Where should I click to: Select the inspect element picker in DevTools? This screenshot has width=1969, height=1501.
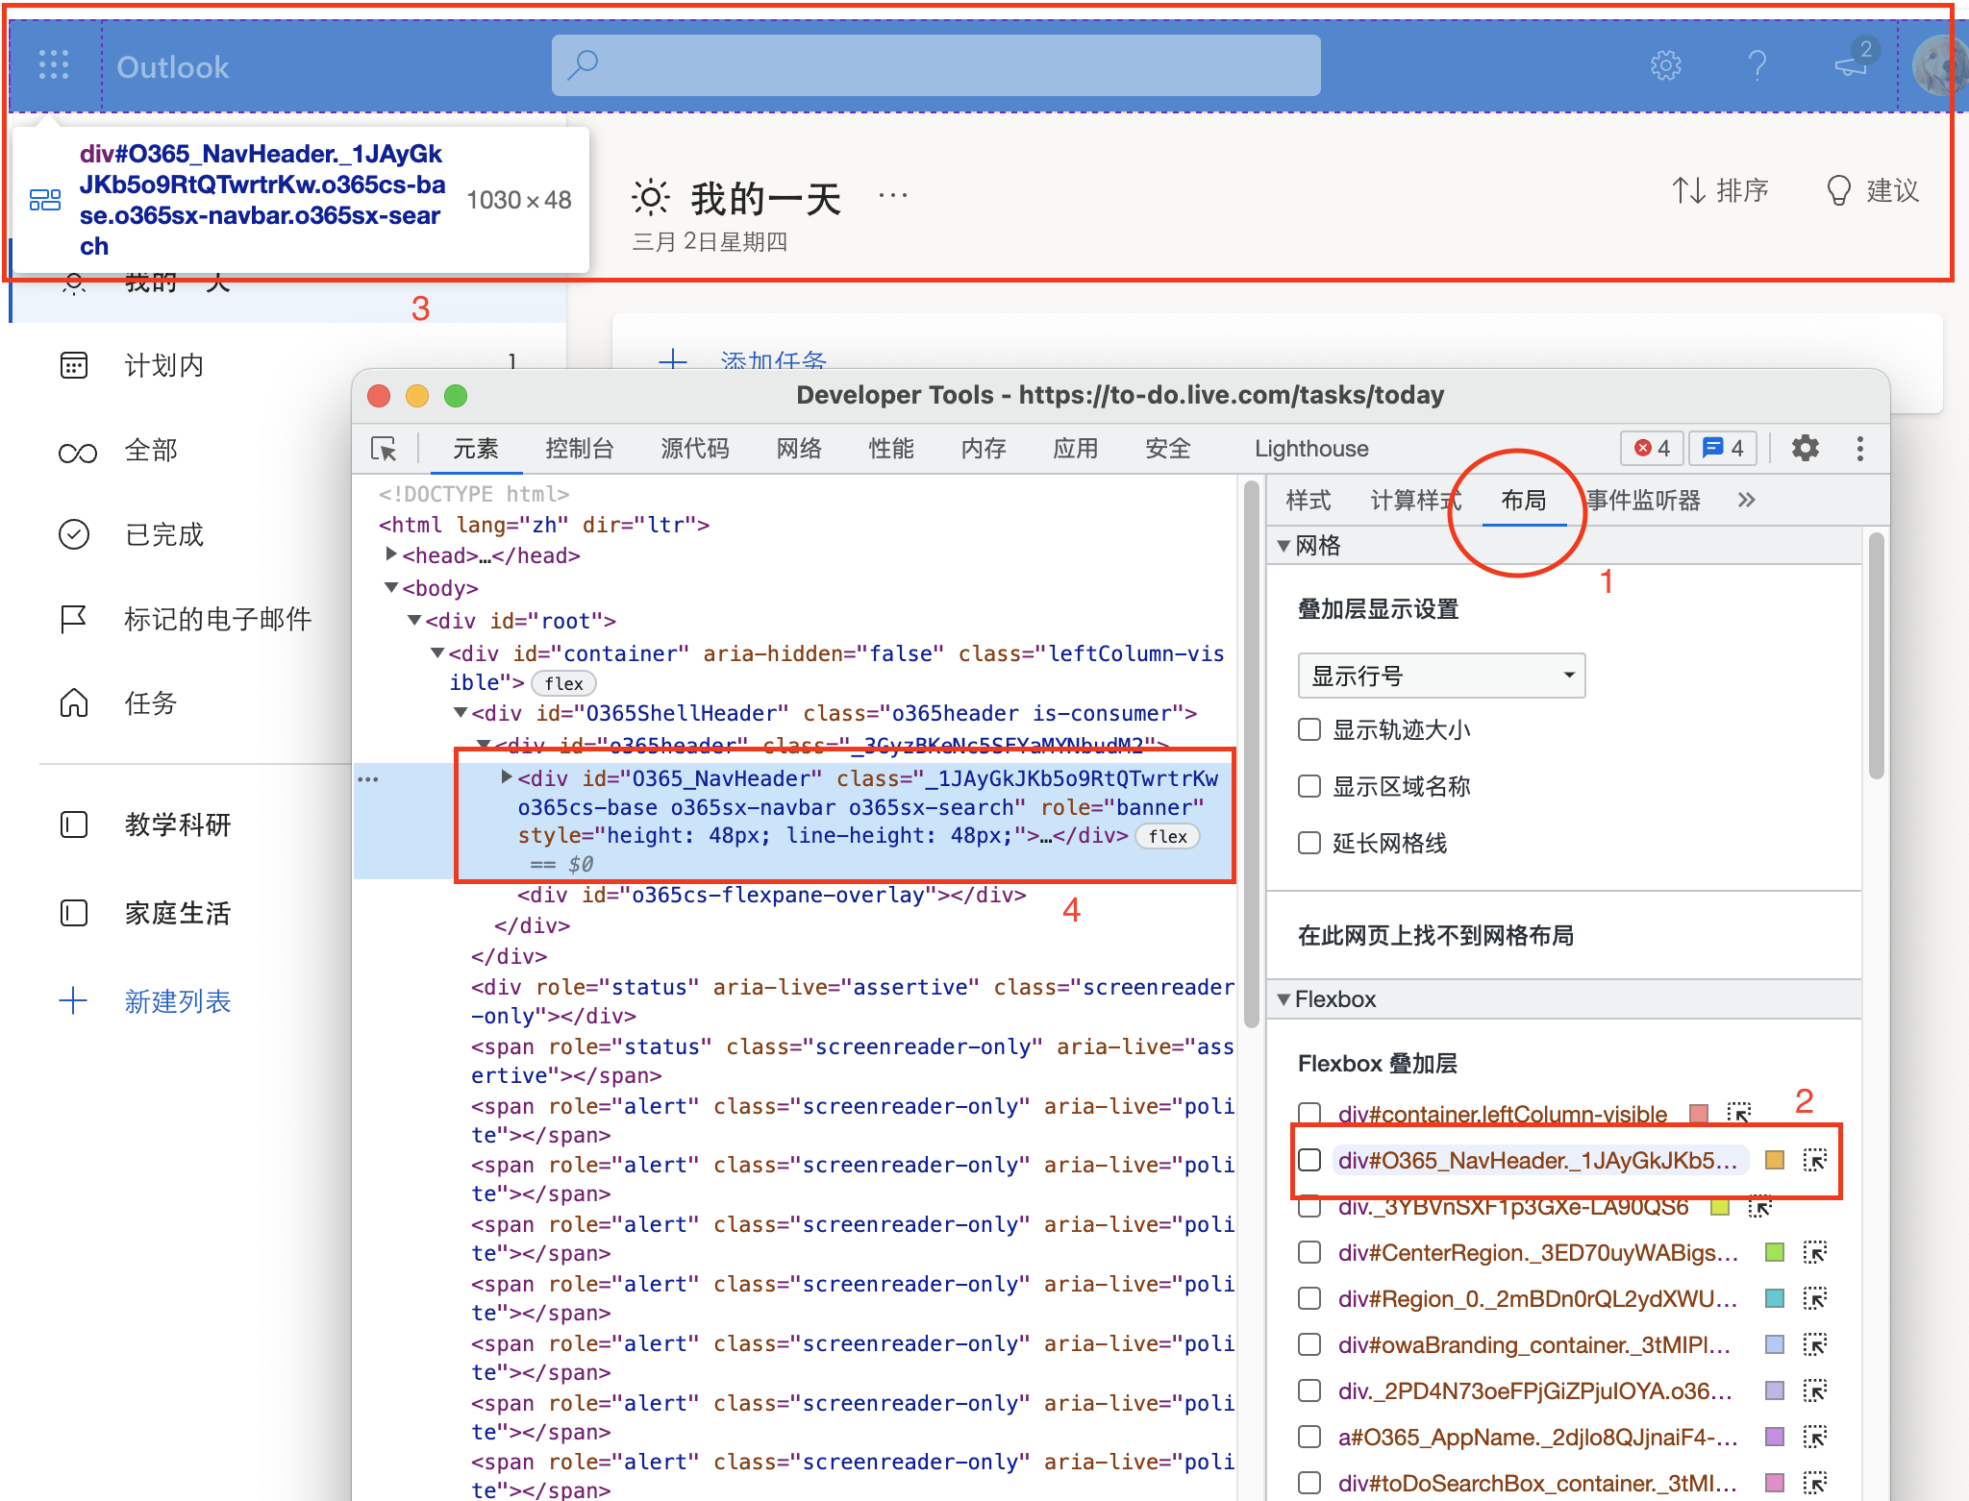pos(384,448)
